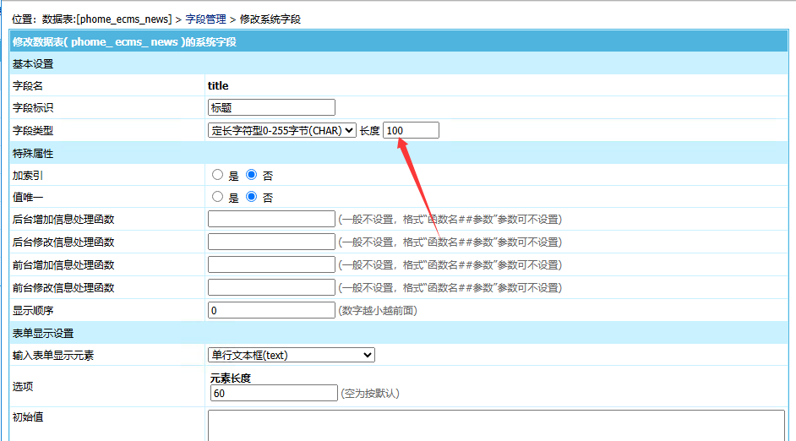The image size is (796, 441).
Task: Click the 表单显示设置 section header
Action: click(42, 333)
